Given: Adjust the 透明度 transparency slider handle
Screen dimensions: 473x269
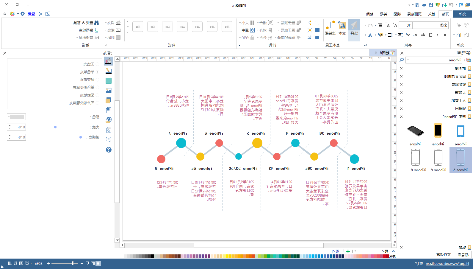Looking at the screenshot, I should pos(81,137).
